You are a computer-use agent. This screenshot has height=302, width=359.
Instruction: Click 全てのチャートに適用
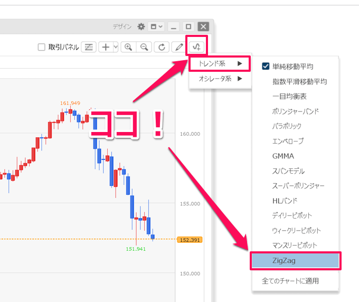click(290, 281)
